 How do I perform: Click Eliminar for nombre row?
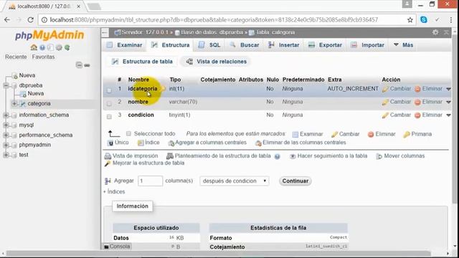coord(429,102)
